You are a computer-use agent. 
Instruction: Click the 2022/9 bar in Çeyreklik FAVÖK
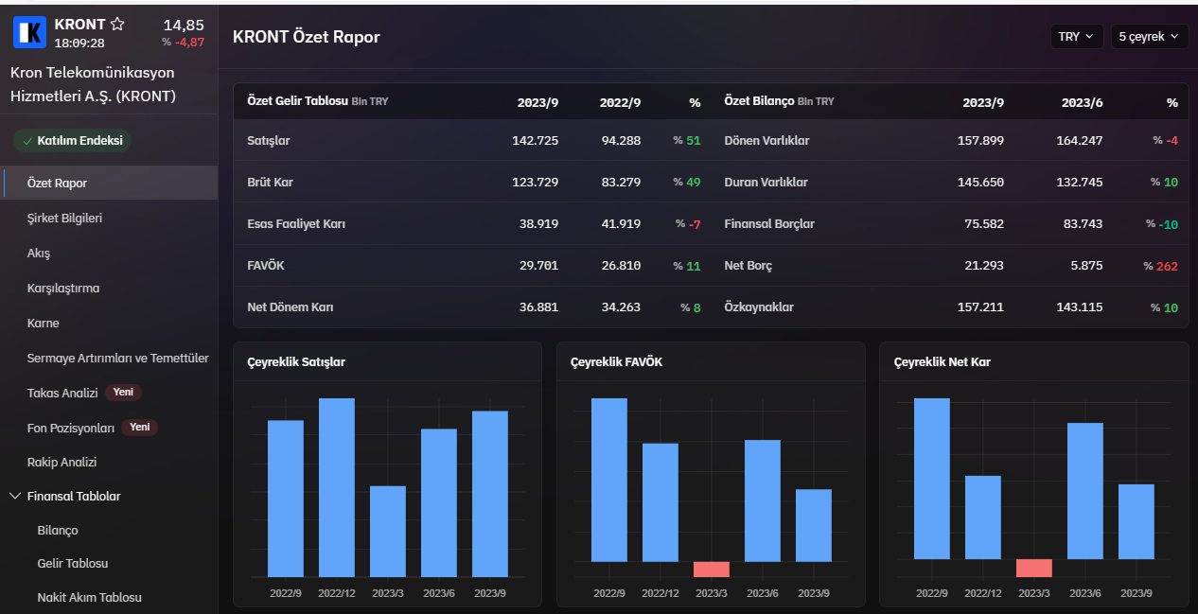[609, 480]
